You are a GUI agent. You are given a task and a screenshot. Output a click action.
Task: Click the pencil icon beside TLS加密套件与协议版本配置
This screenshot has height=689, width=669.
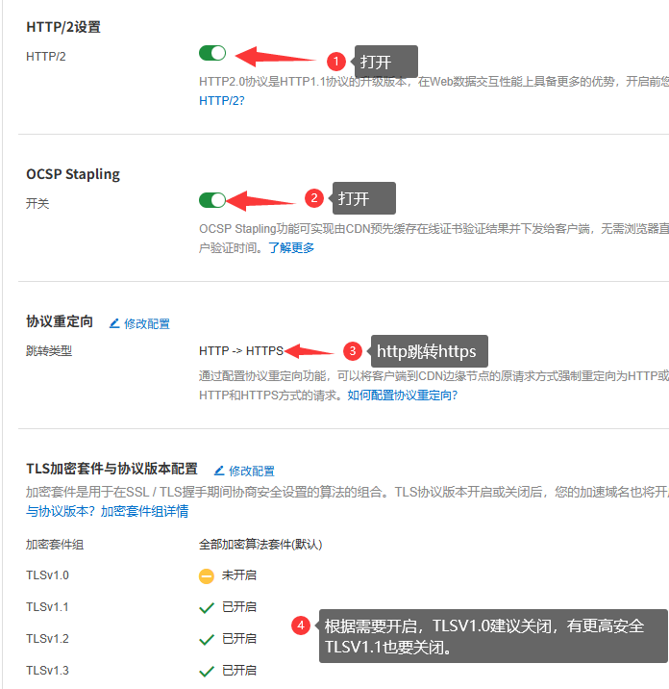tap(219, 471)
